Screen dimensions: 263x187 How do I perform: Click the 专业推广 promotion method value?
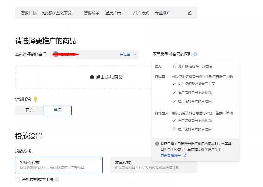click(x=162, y=13)
